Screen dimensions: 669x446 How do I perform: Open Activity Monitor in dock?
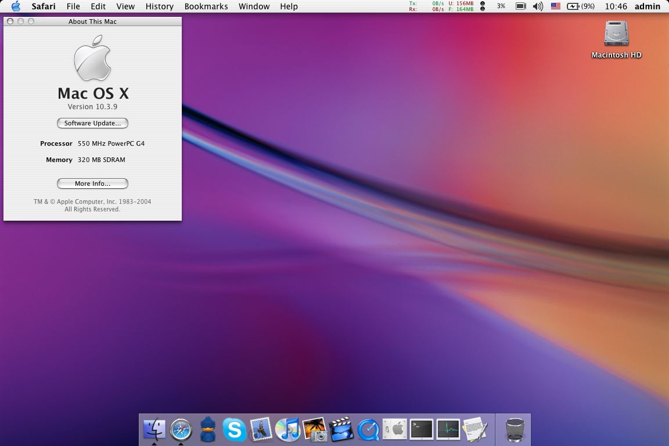click(448, 430)
